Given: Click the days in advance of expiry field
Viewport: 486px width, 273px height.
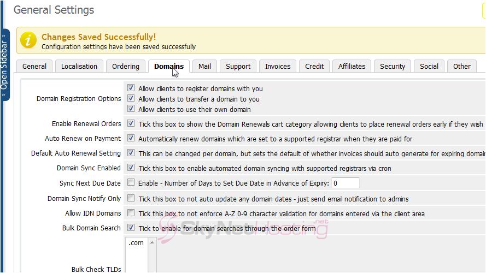Looking at the screenshot, I should coord(346,183).
